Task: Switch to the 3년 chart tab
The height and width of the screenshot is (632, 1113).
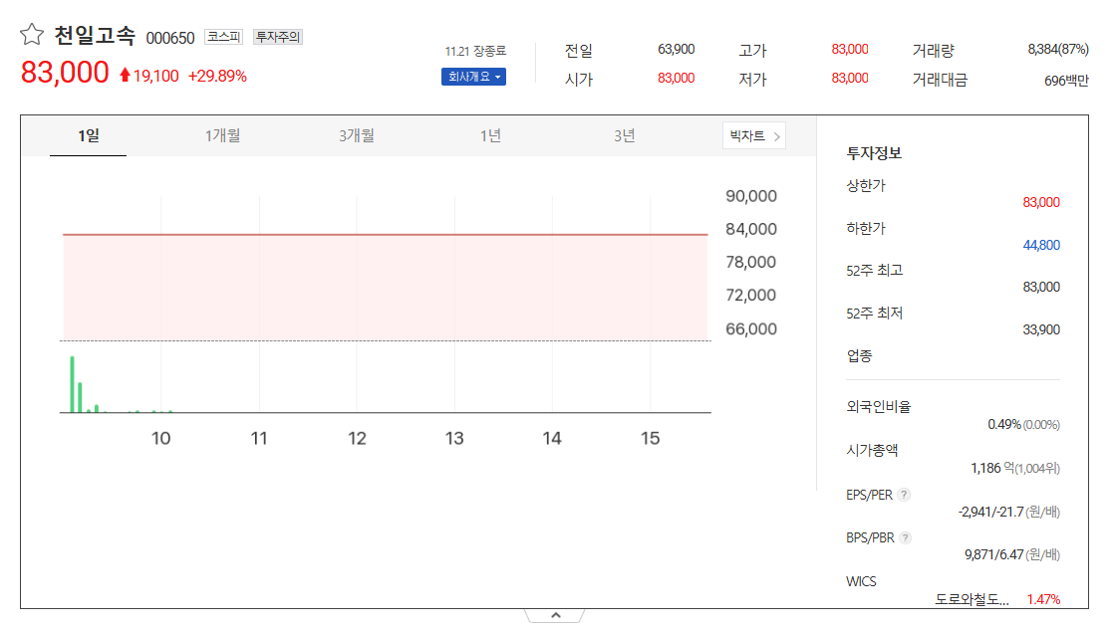Action: pos(625,135)
